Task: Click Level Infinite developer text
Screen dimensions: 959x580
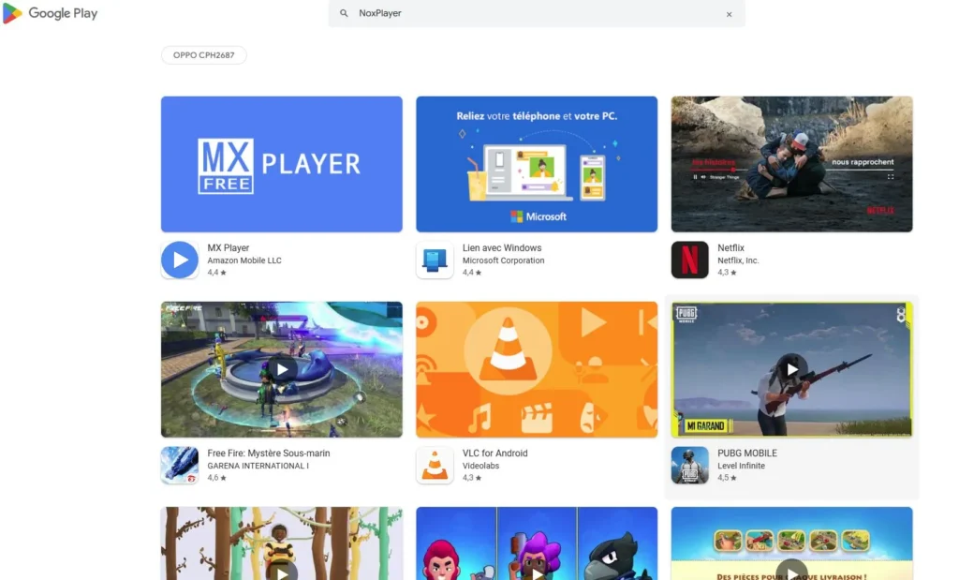Action: [742, 467]
